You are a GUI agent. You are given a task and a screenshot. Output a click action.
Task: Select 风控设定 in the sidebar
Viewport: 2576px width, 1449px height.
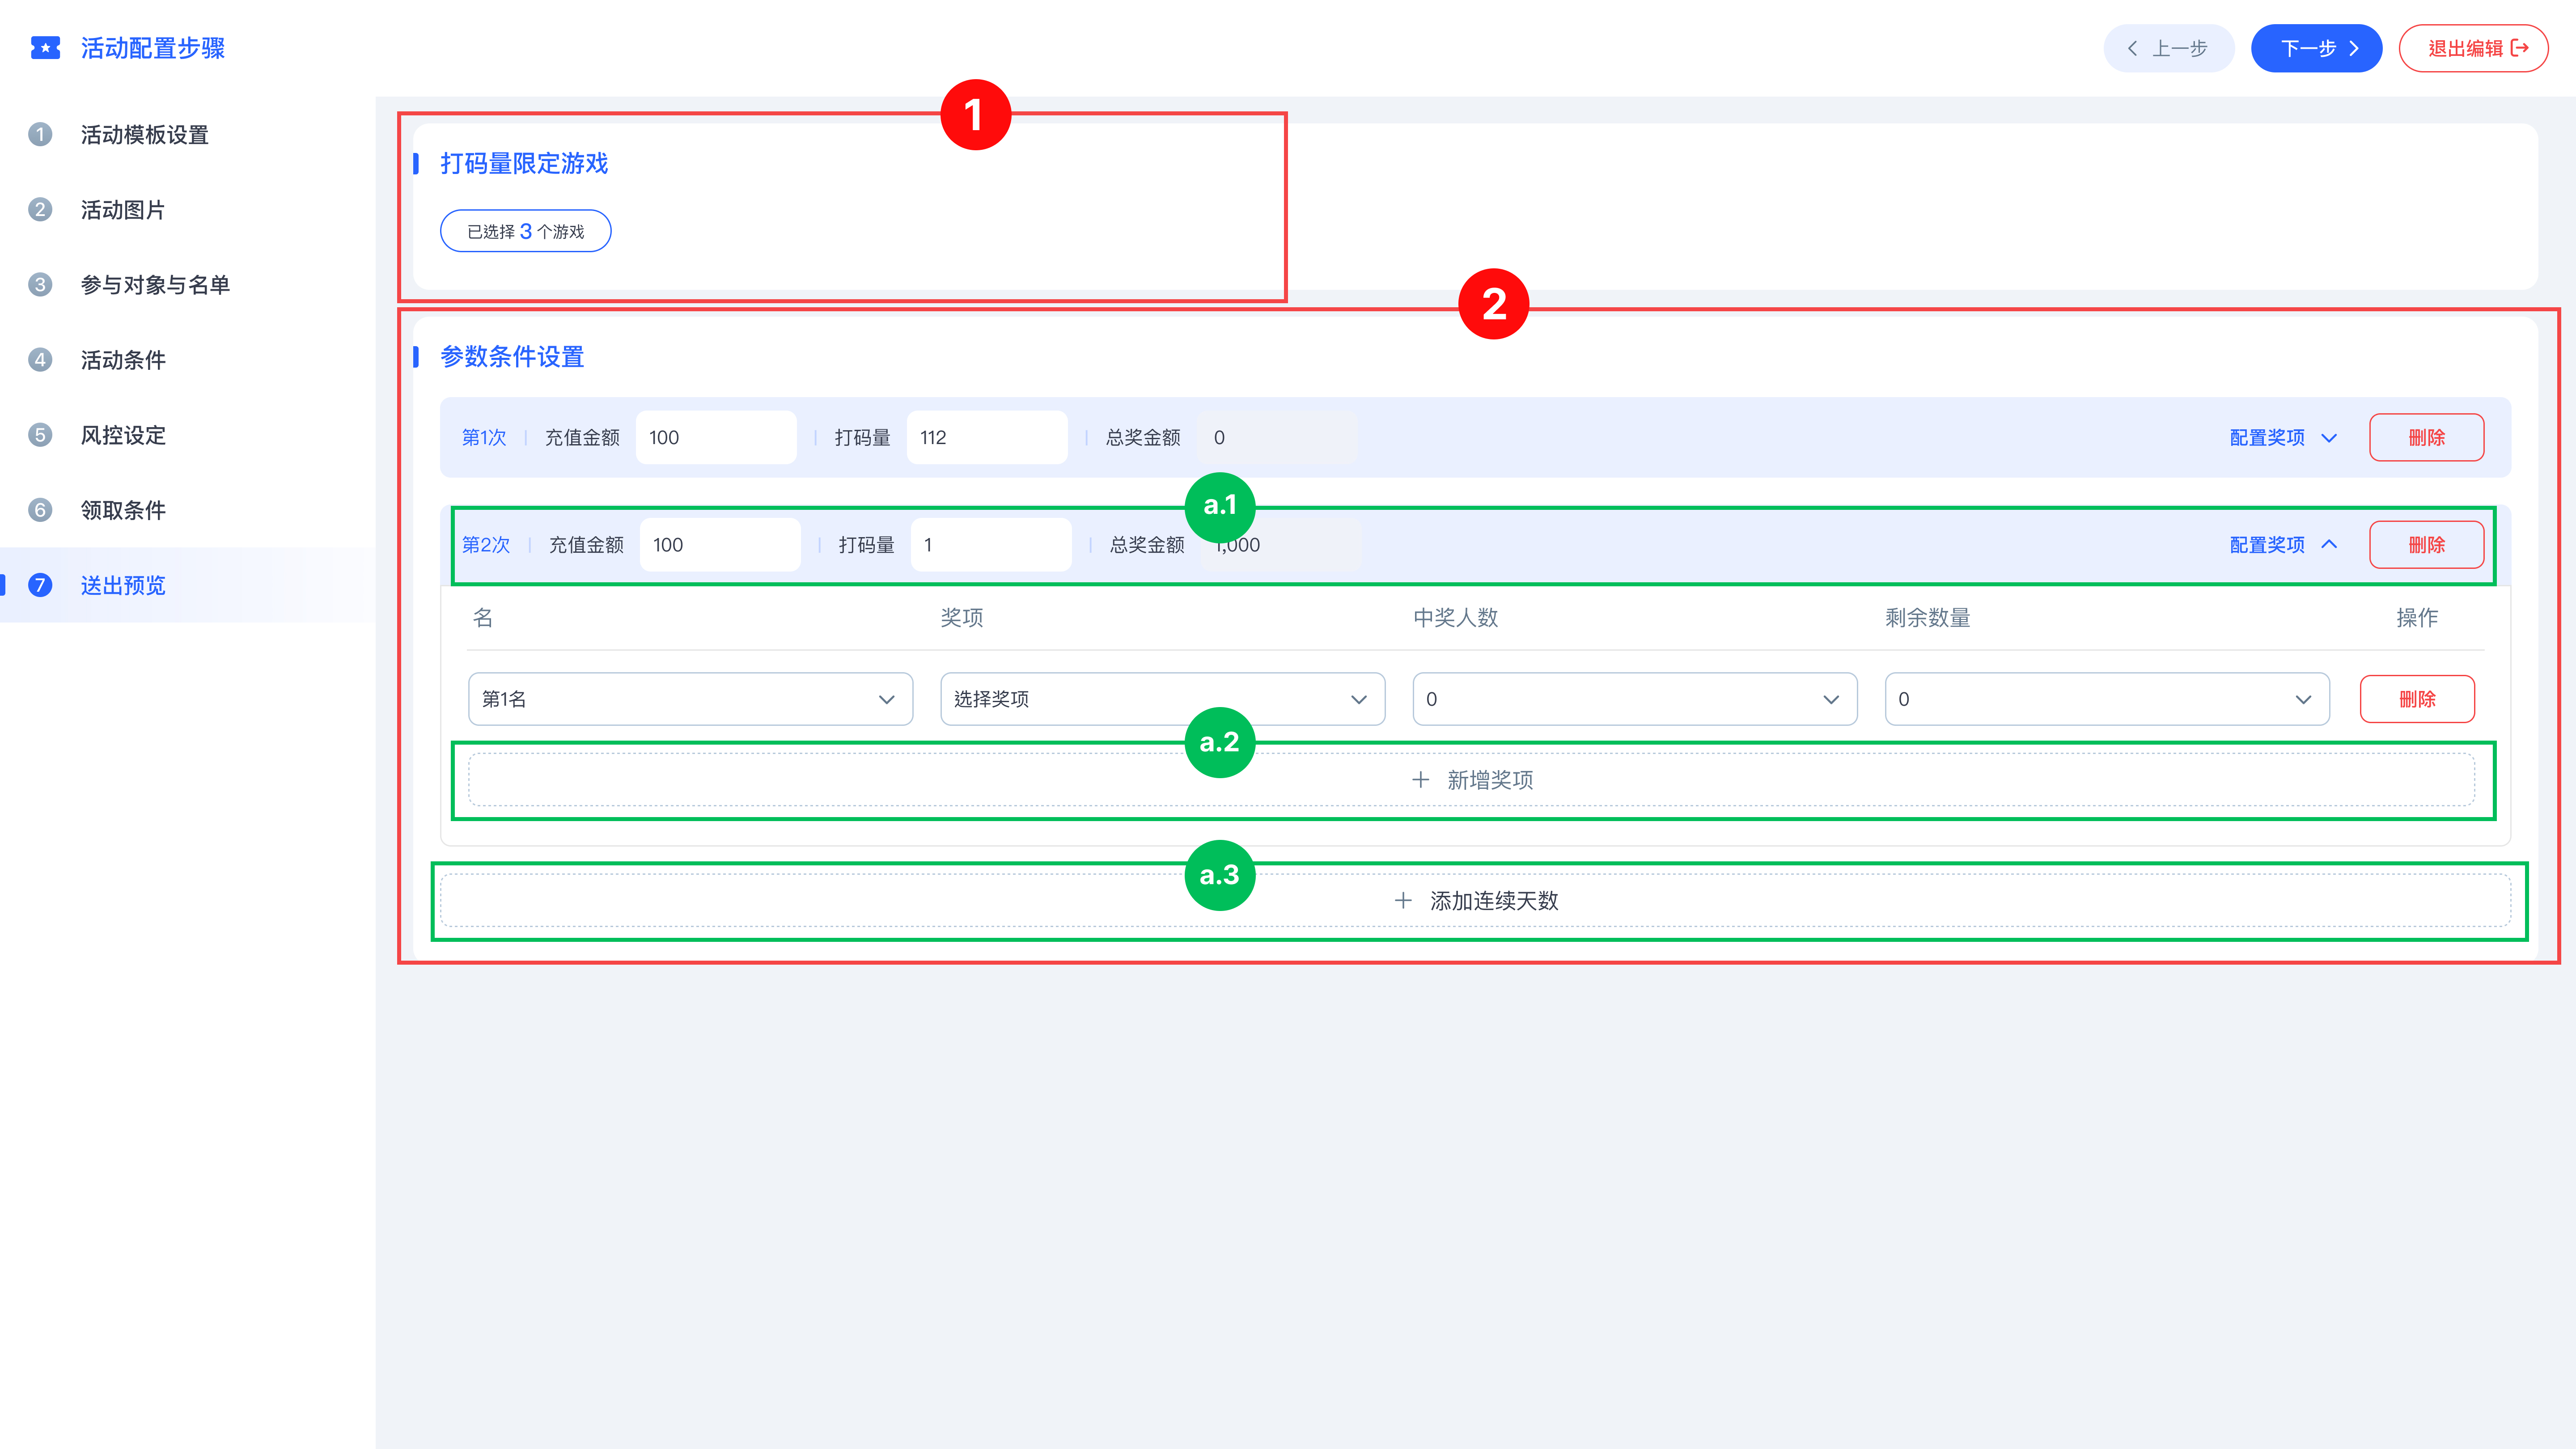click(123, 435)
